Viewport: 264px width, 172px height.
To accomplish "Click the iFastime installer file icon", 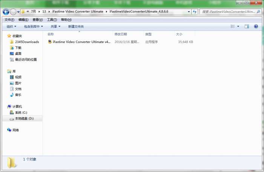I will (50, 42).
